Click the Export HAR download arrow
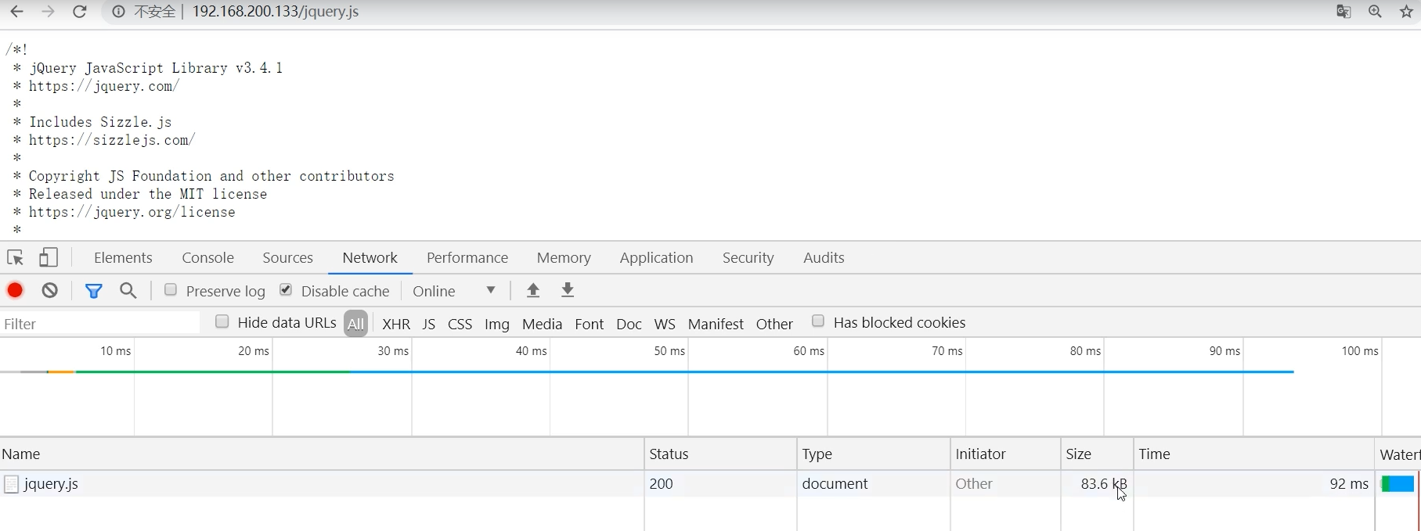The image size is (1421, 531). coord(568,291)
